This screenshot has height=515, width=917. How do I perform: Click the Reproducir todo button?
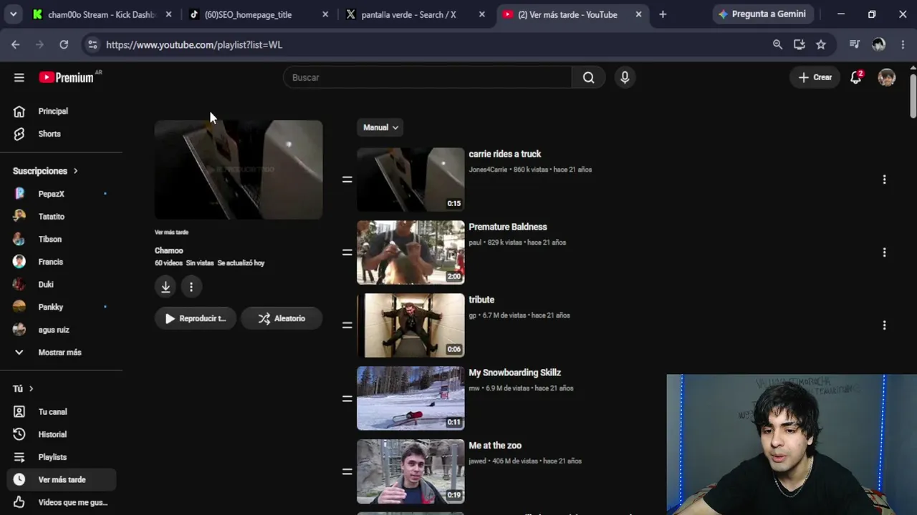coord(196,318)
